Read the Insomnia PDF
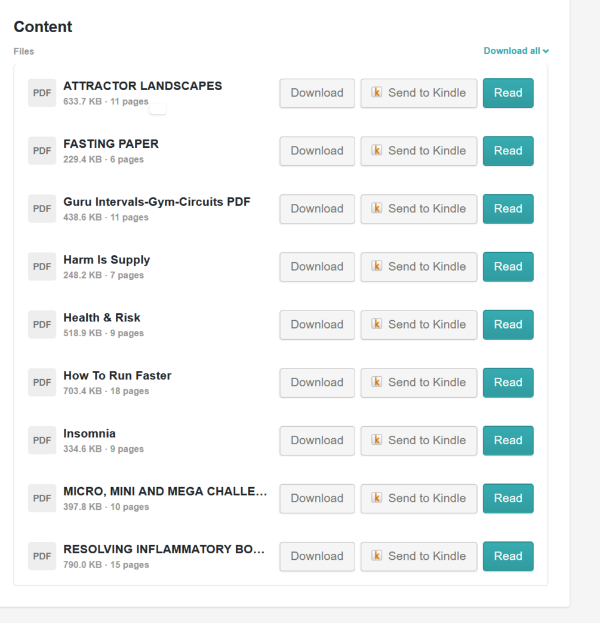The height and width of the screenshot is (623, 600). tap(507, 441)
